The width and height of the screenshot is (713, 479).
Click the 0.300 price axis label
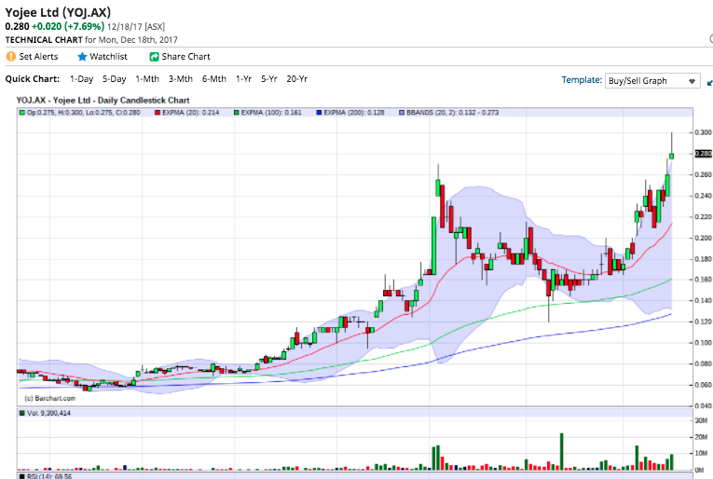[x=703, y=132]
